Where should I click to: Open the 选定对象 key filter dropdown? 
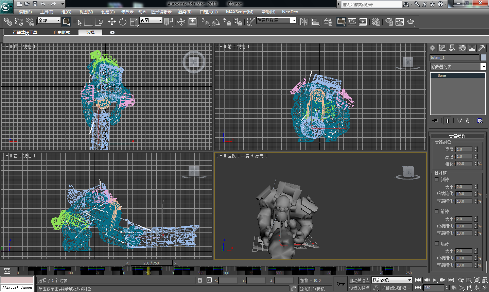click(391, 280)
